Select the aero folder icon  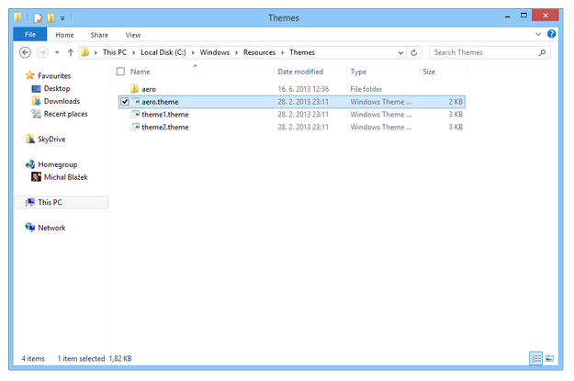pos(134,88)
